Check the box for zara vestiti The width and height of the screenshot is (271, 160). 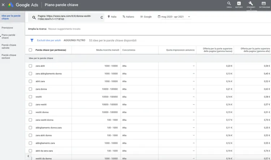tap(30, 105)
